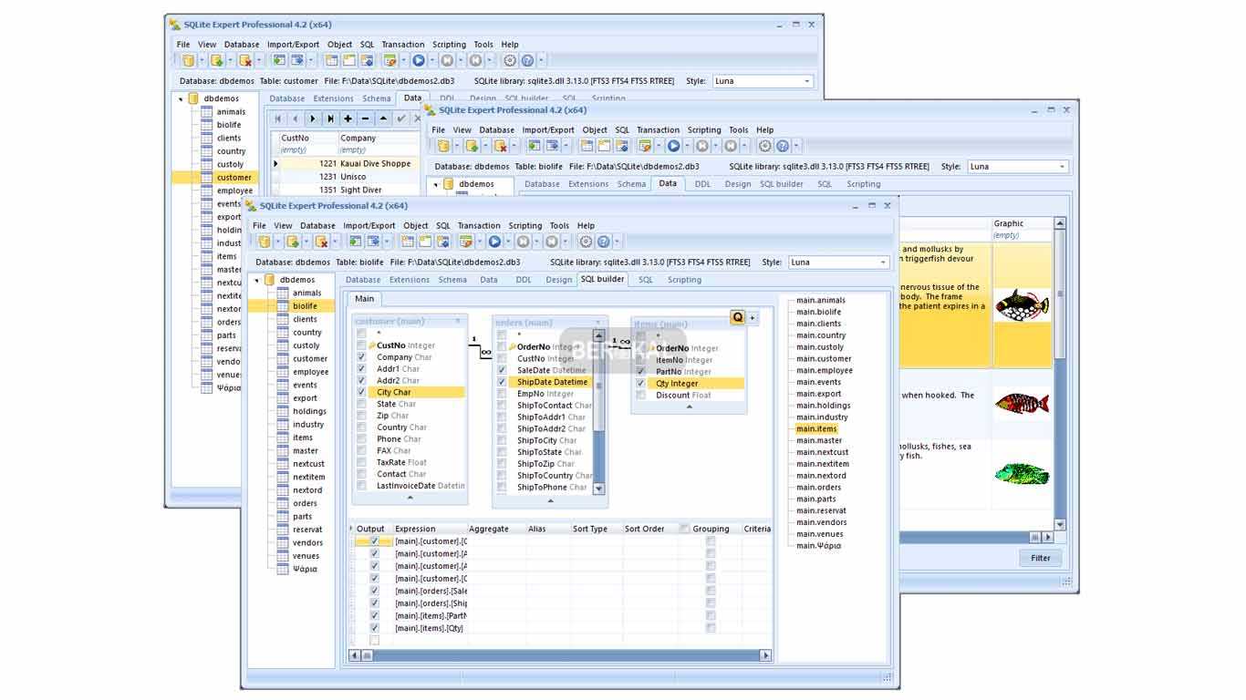Click the vertical scrollbar in biolife data grid
1246x700 pixels.
tap(1060, 374)
